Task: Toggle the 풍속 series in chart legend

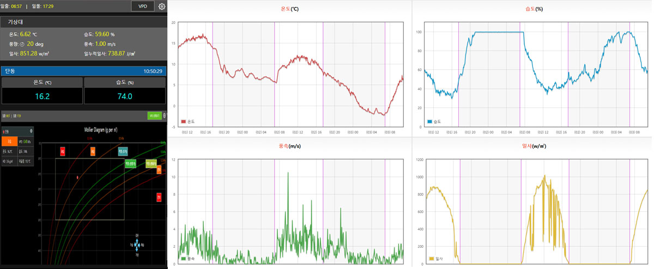Action: pos(188,259)
